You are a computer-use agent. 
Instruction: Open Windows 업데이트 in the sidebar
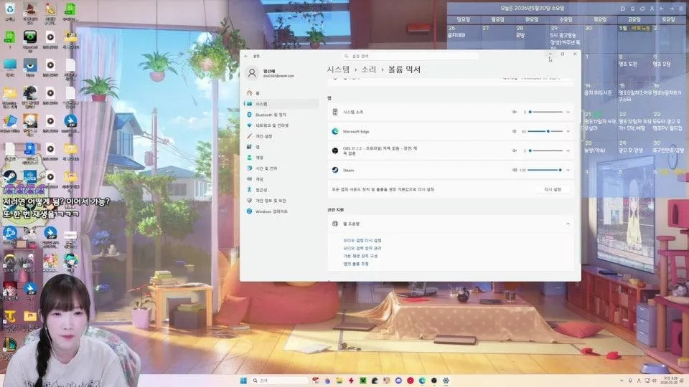pos(281,211)
